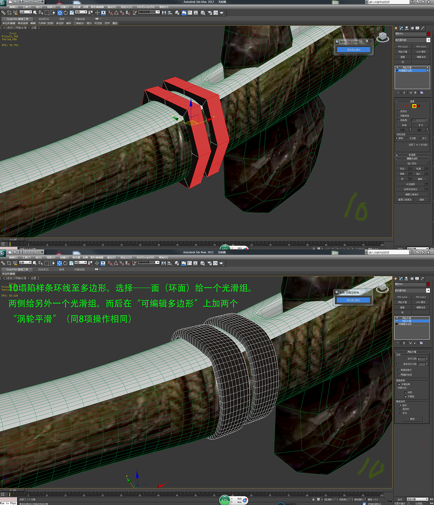
Task: Click the ViewCube in upper viewport
Action: 382,37
